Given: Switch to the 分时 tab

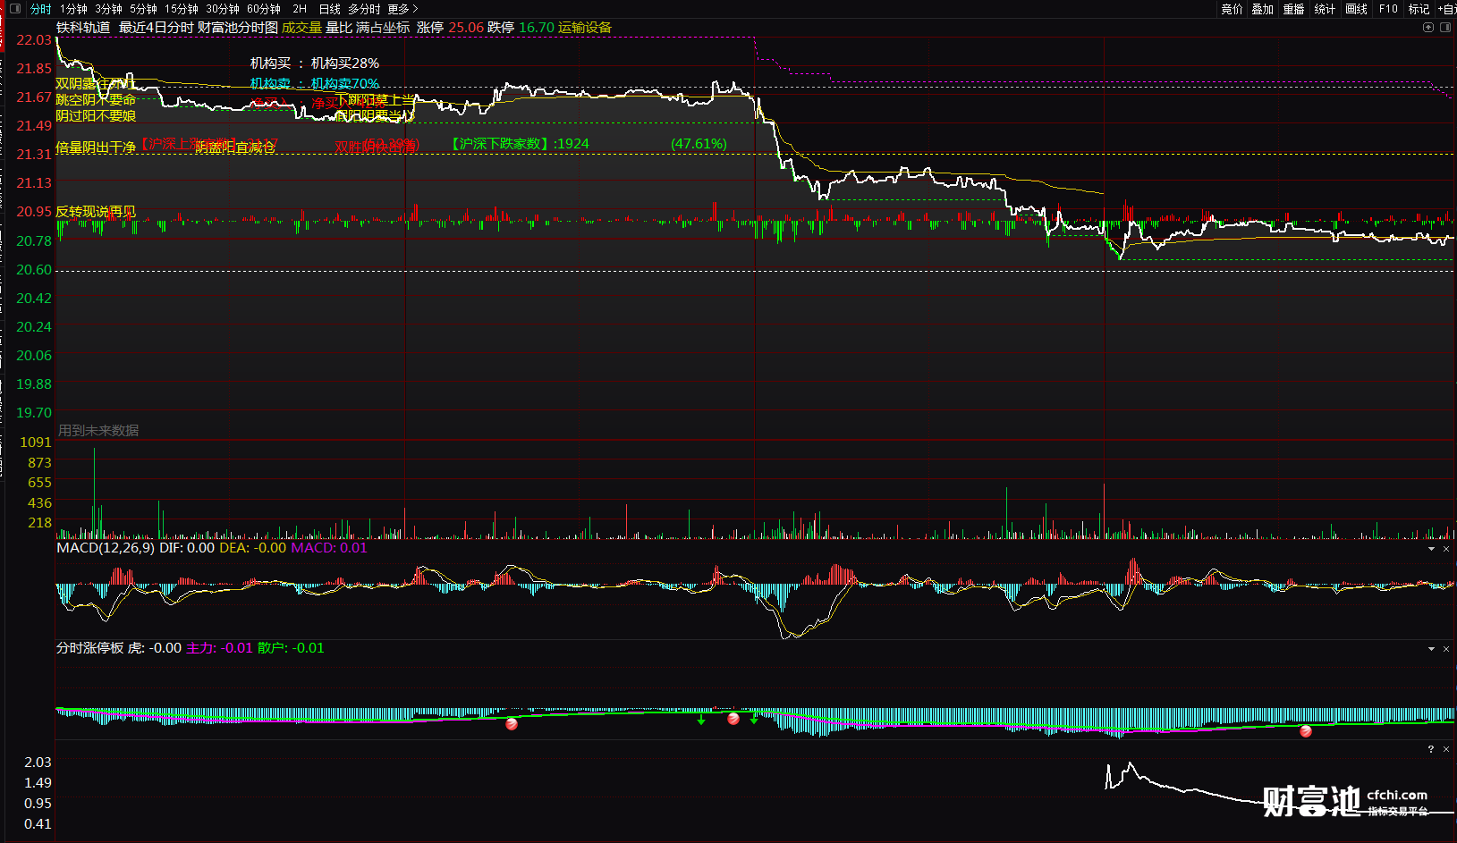Looking at the screenshot, I should coord(40,9).
